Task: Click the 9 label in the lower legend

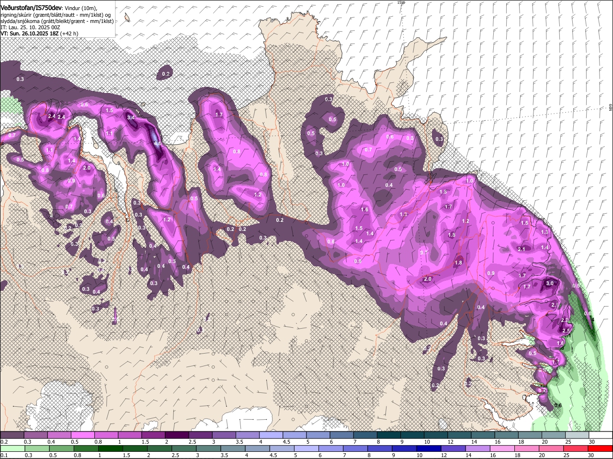Action: [x=394, y=455]
